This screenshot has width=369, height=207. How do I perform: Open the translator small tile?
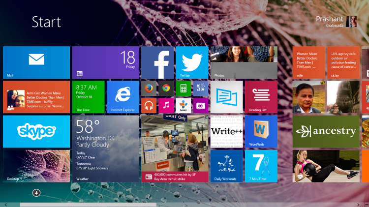201,88
